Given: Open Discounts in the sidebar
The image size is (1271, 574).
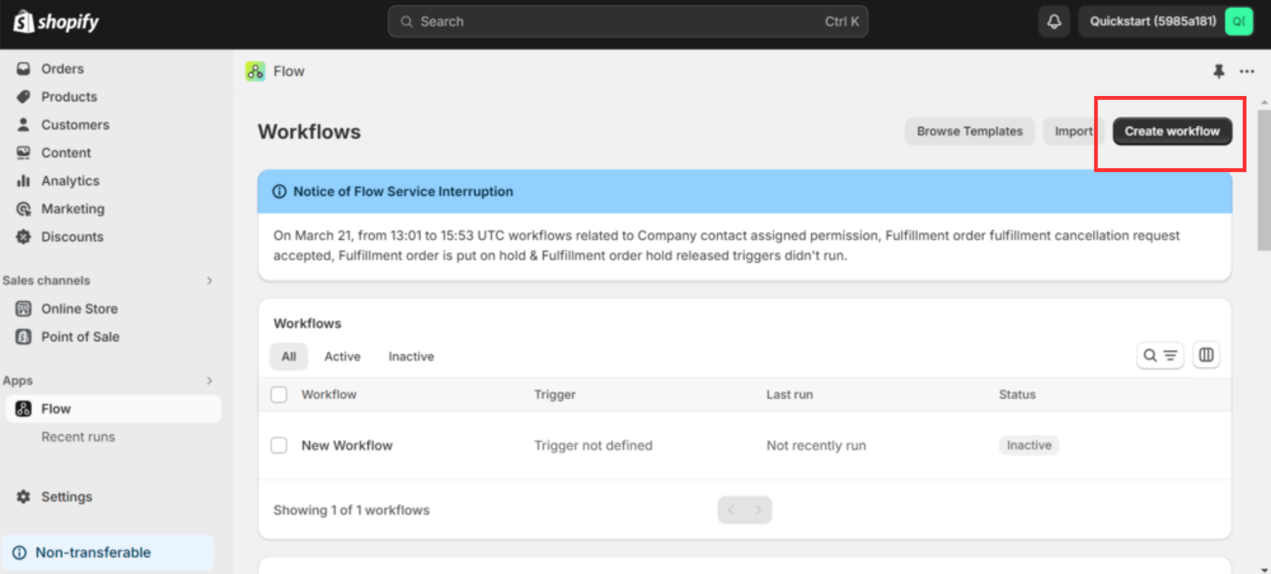Looking at the screenshot, I should click(x=72, y=237).
